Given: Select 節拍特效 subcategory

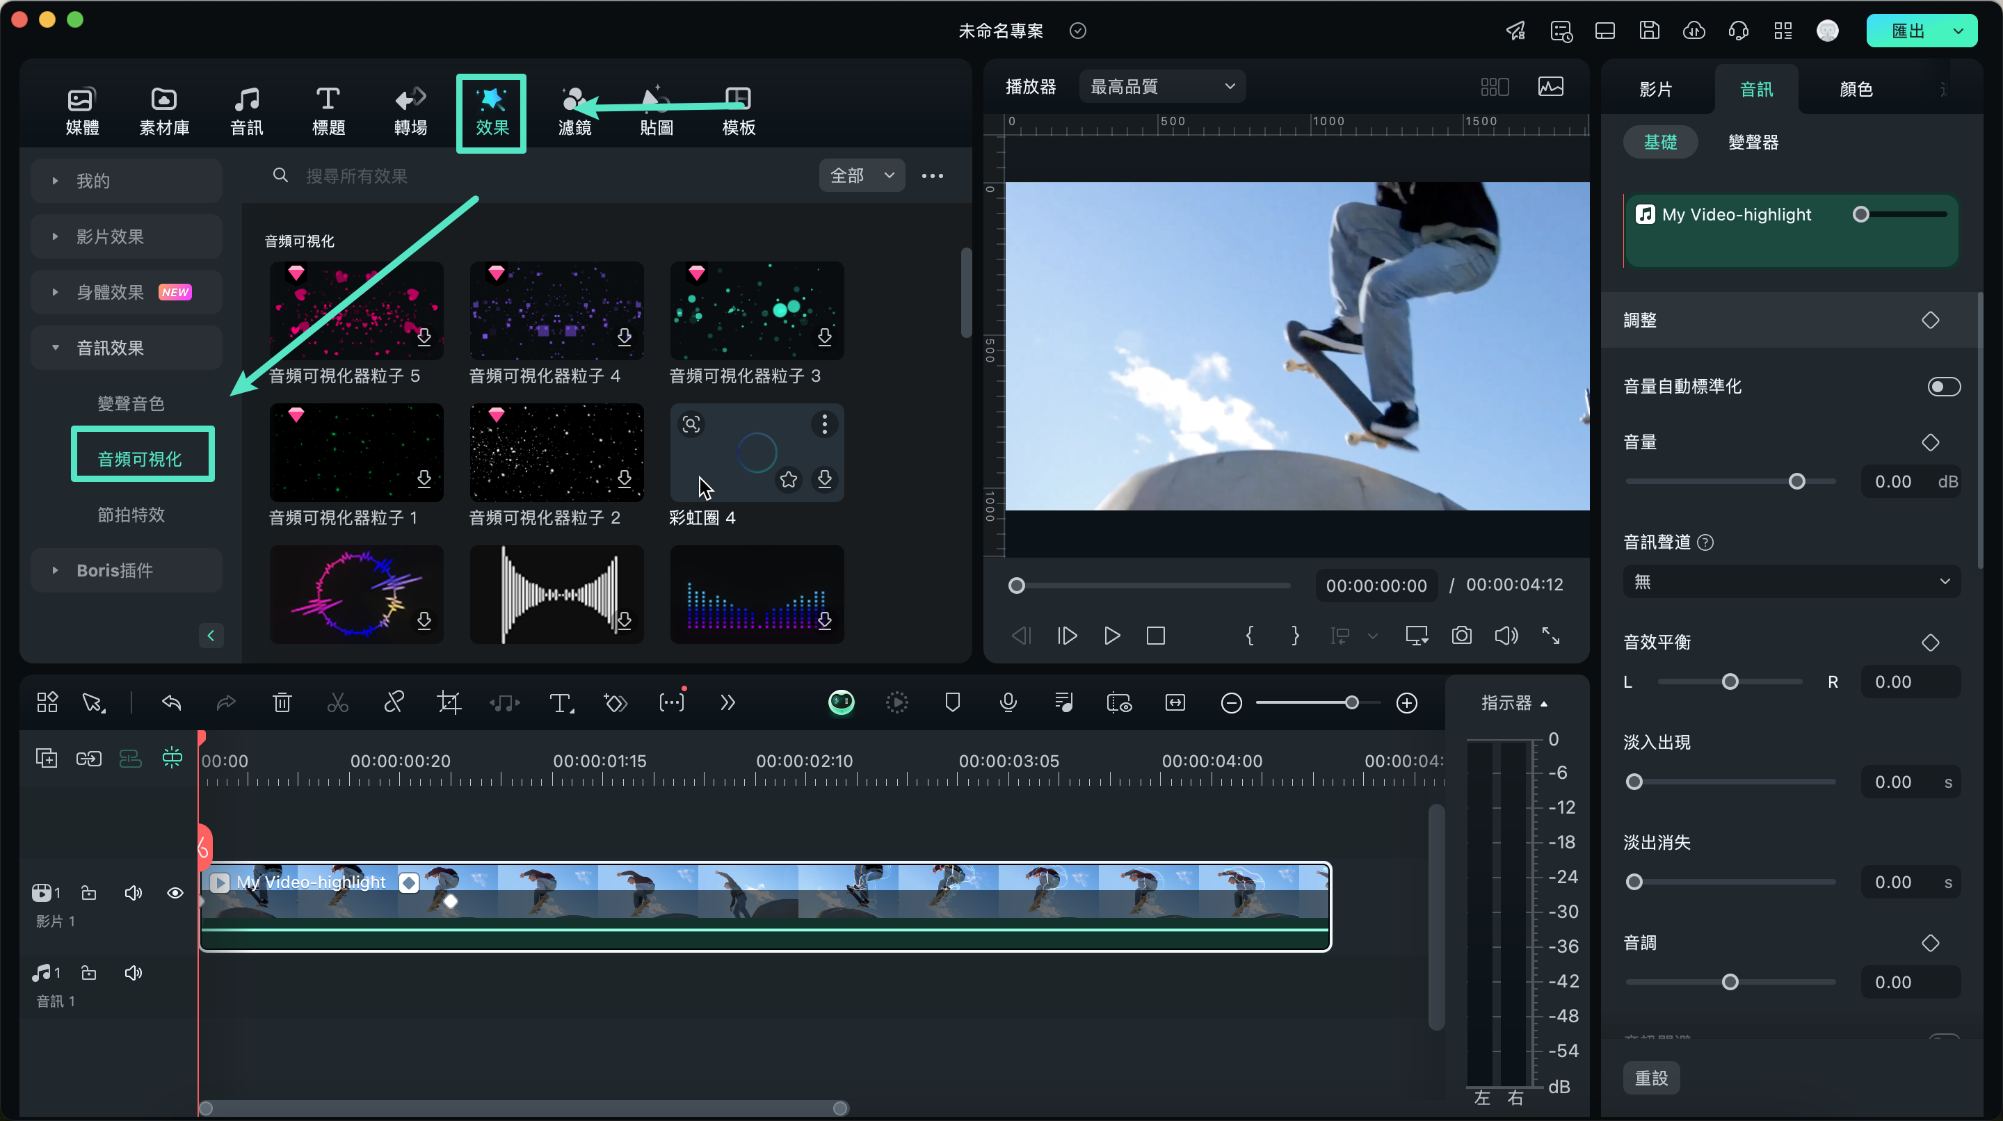Looking at the screenshot, I should (131, 515).
